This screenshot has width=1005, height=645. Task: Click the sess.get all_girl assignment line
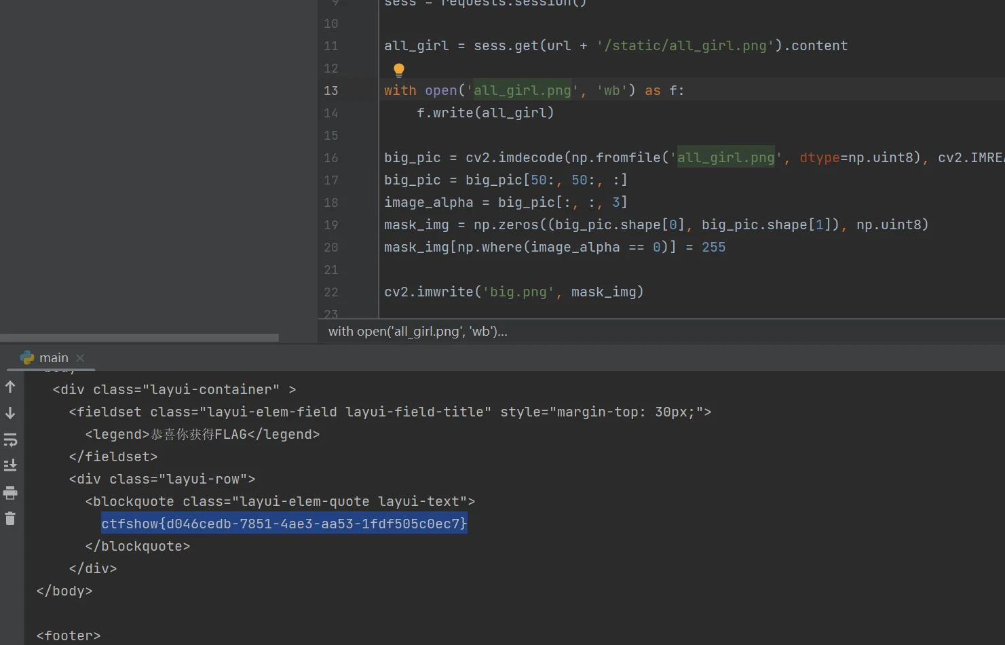pos(616,46)
